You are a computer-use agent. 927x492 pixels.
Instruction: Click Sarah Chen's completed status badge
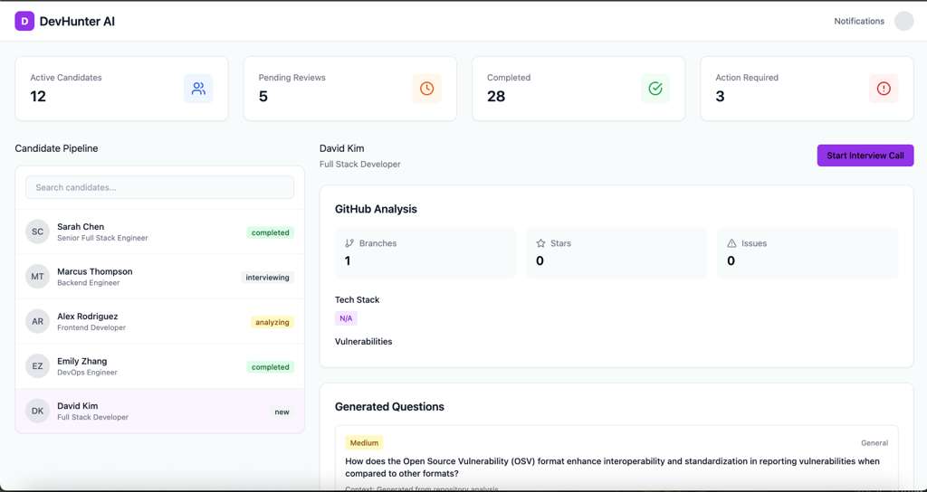click(x=270, y=232)
